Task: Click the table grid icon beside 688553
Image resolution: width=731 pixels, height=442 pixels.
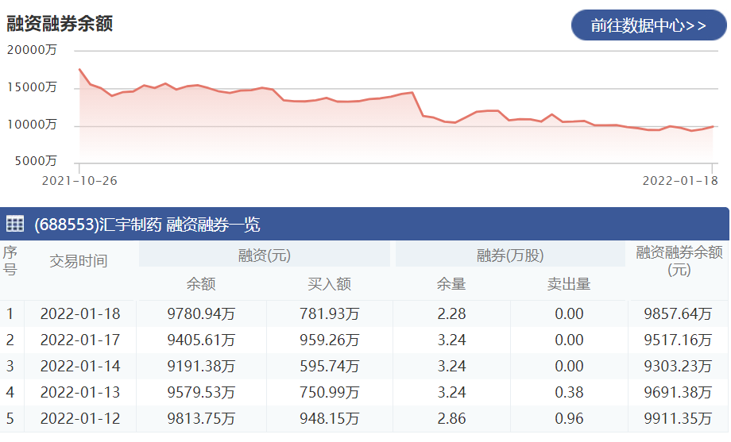Action: 15,224
